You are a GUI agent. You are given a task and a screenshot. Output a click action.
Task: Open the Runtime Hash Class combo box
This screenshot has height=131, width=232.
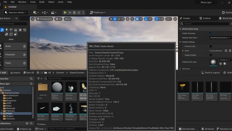point(220,38)
